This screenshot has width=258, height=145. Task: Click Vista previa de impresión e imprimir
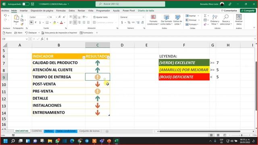tap(59, 33)
